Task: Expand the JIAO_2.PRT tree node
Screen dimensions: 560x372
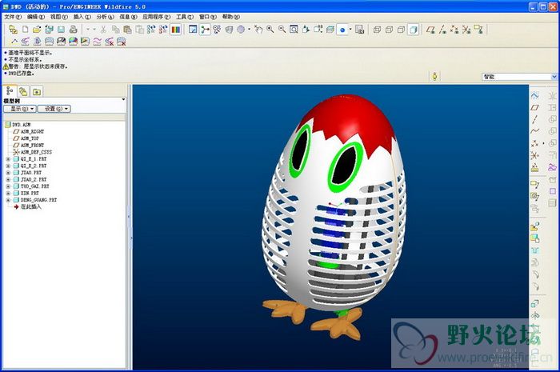Action: [8, 179]
